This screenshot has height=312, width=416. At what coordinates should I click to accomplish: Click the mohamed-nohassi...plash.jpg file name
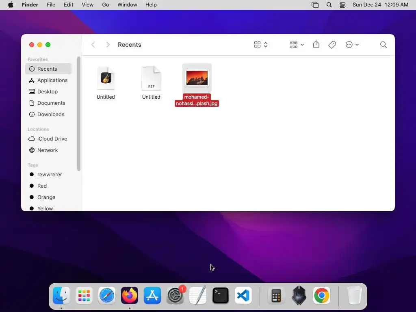[x=197, y=100]
